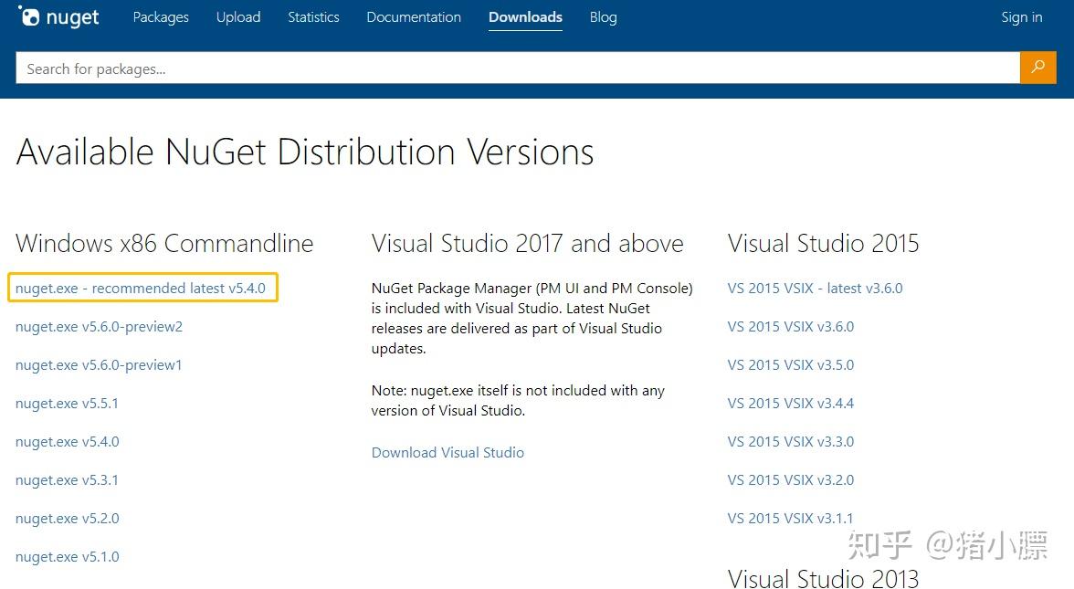
Task: Go to the Upload page
Action: pos(238,17)
